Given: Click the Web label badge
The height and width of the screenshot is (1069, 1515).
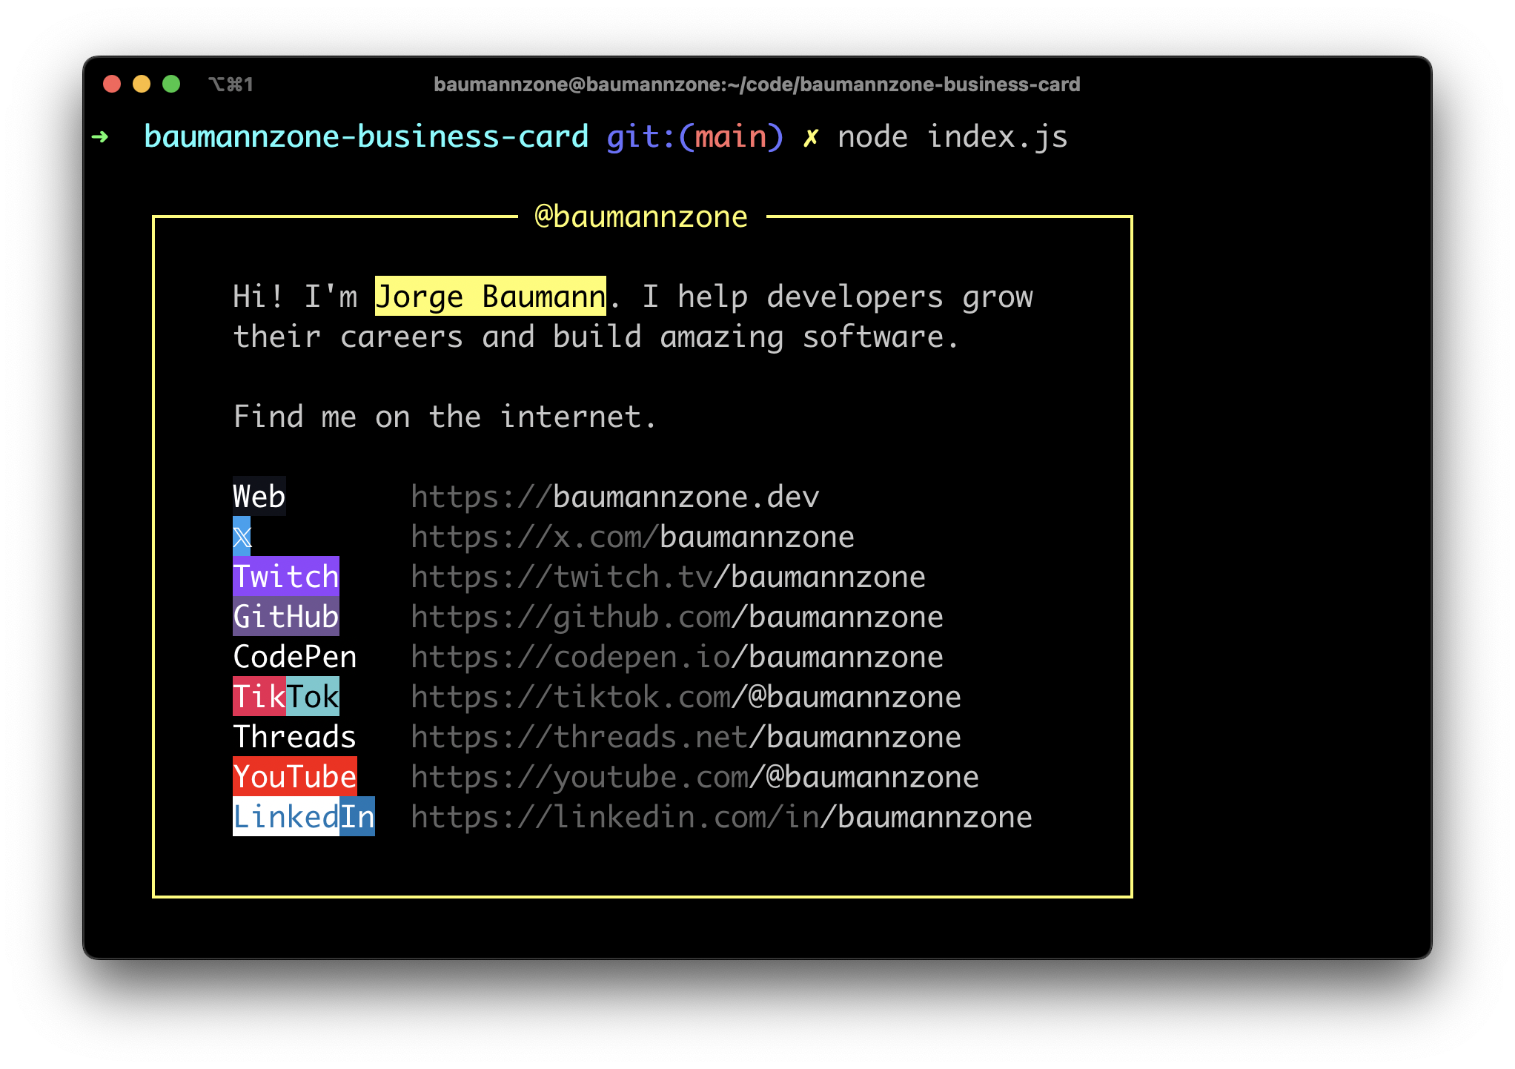Looking at the screenshot, I should click(259, 497).
